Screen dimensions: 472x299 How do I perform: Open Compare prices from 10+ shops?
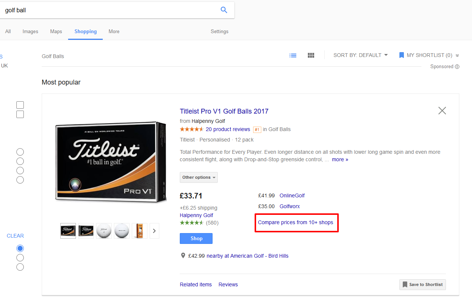(296, 222)
